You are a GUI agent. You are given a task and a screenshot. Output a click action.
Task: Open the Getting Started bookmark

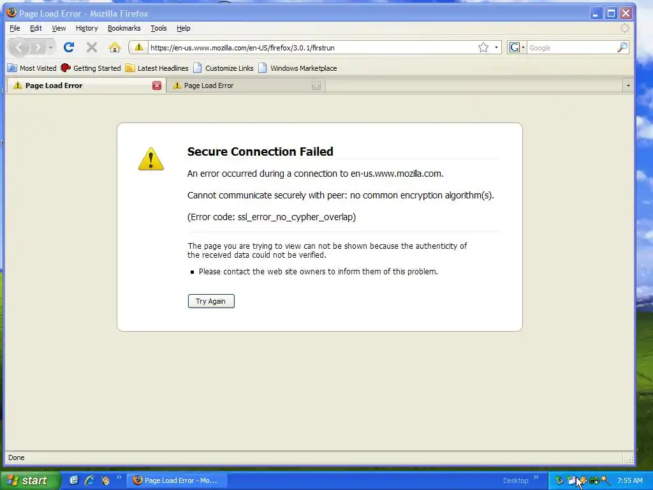(91, 68)
